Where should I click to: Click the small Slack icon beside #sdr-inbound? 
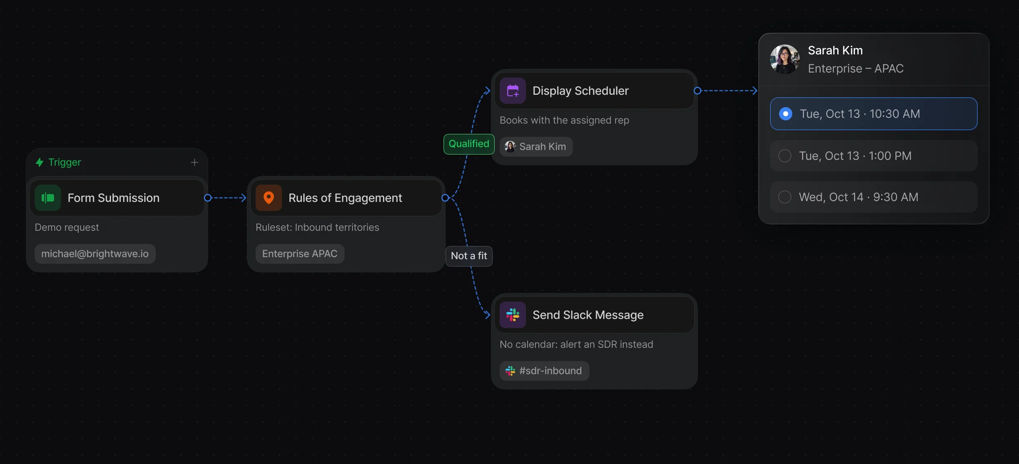pyautogui.click(x=510, y=371)
